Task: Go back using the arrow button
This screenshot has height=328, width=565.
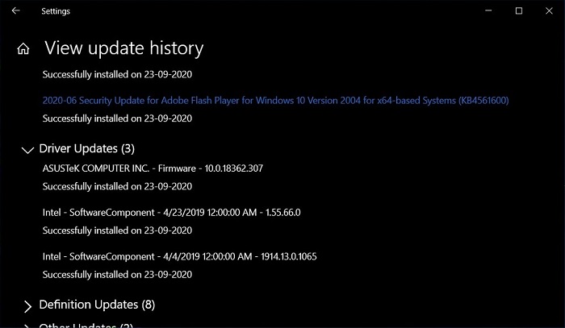Action: tap(16, 11)
